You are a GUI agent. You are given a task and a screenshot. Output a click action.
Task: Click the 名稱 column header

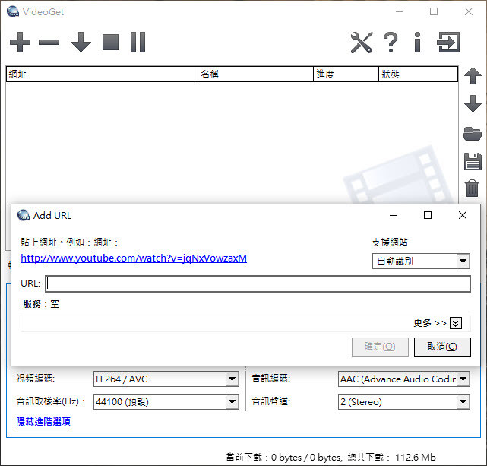click(255, 74)
